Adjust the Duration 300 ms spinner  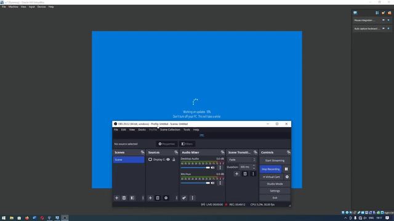[x=247, y=167]
